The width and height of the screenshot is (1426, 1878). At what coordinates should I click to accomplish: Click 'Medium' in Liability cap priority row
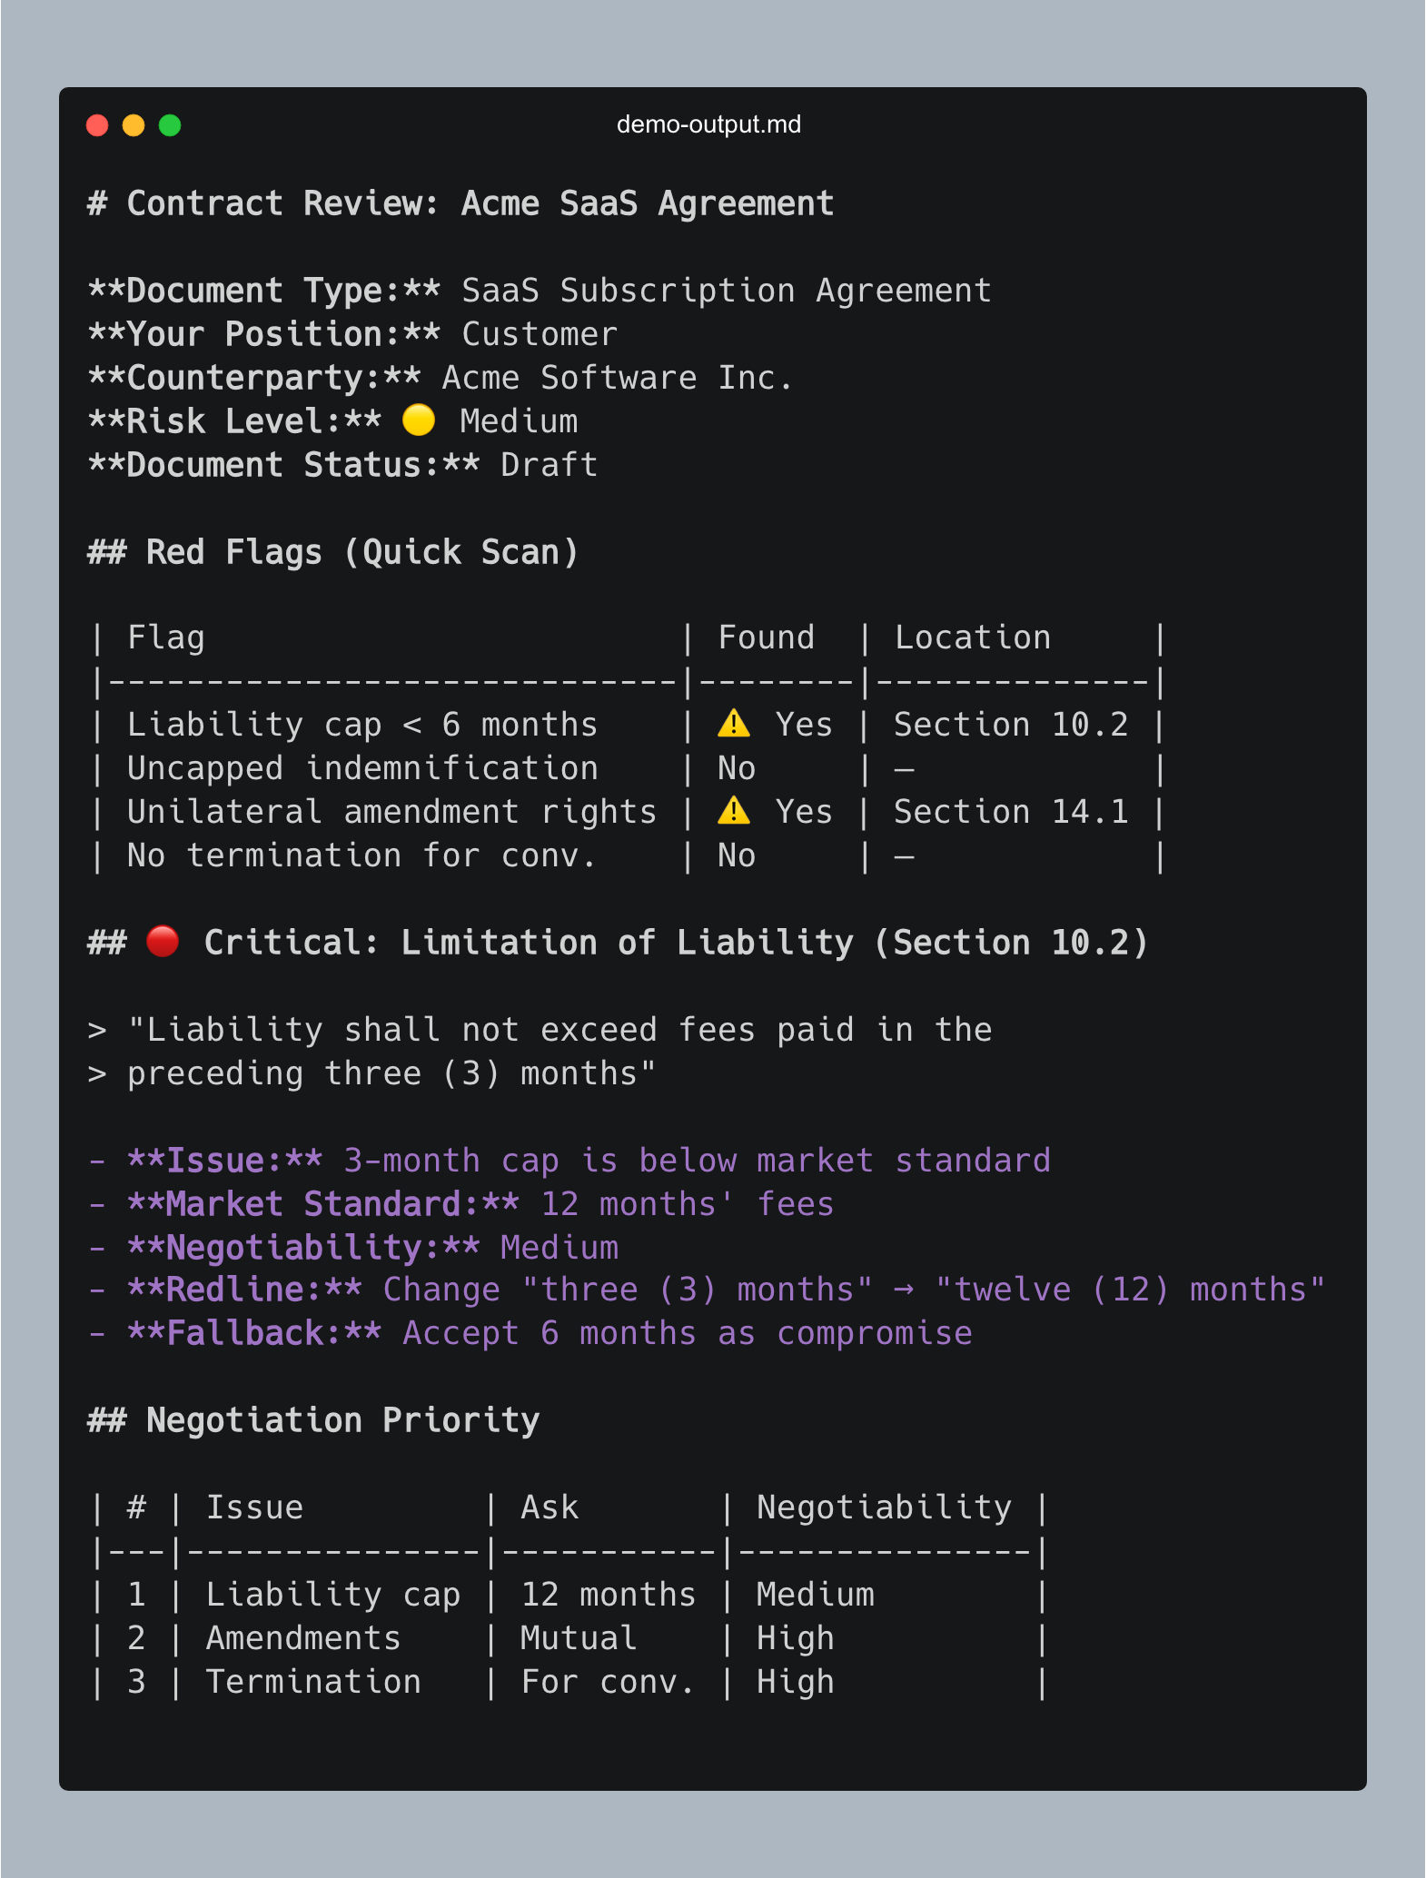coord(816,1595)
